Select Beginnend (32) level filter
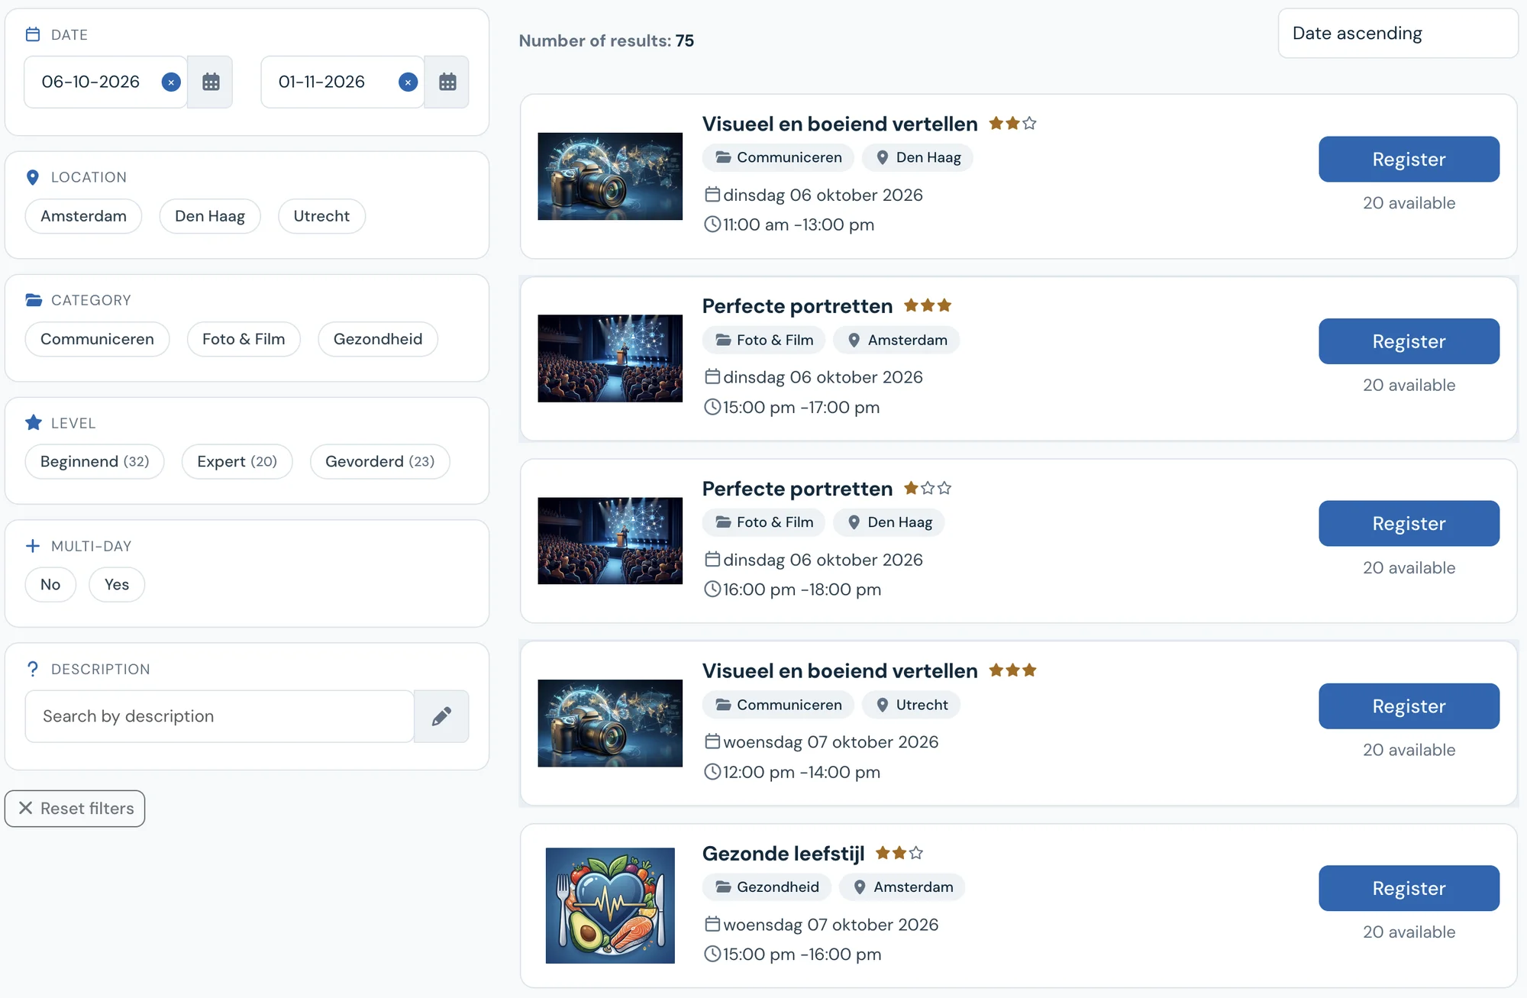Image resolution: width=1527 pixels, height=998 pixels. point(95,462)
